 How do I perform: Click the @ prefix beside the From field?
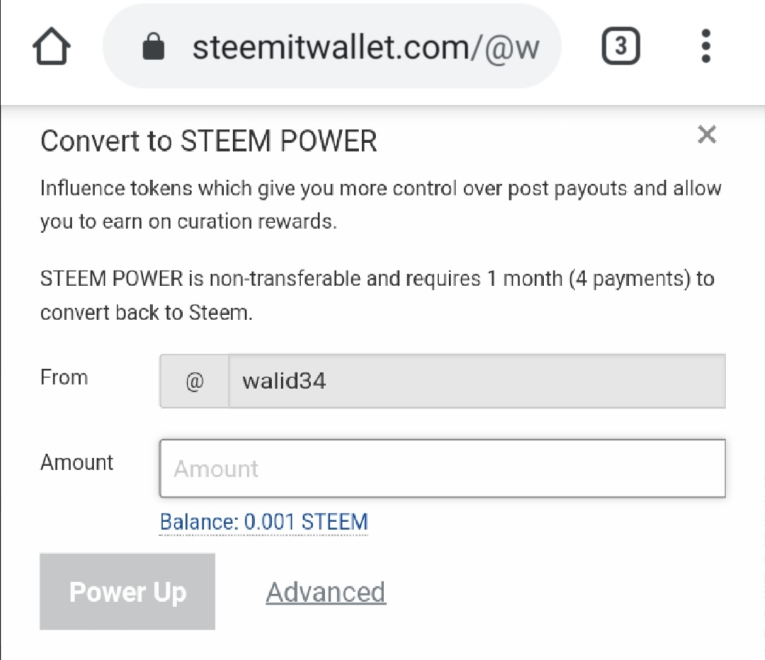coord(194,381)
